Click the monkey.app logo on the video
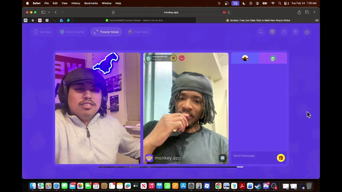The height and width of the screenshot is (192, 342). (x=163, y=158)
